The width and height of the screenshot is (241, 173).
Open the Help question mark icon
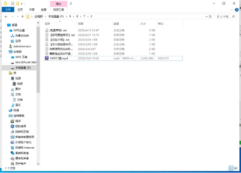point(237,10)
